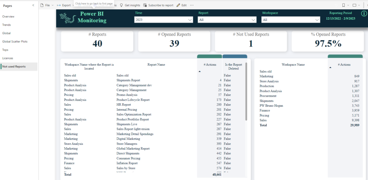The width and height of the screenshot is (368, 180).
Task: Select the Marketing Detail Spendings row
Action: 135,134
